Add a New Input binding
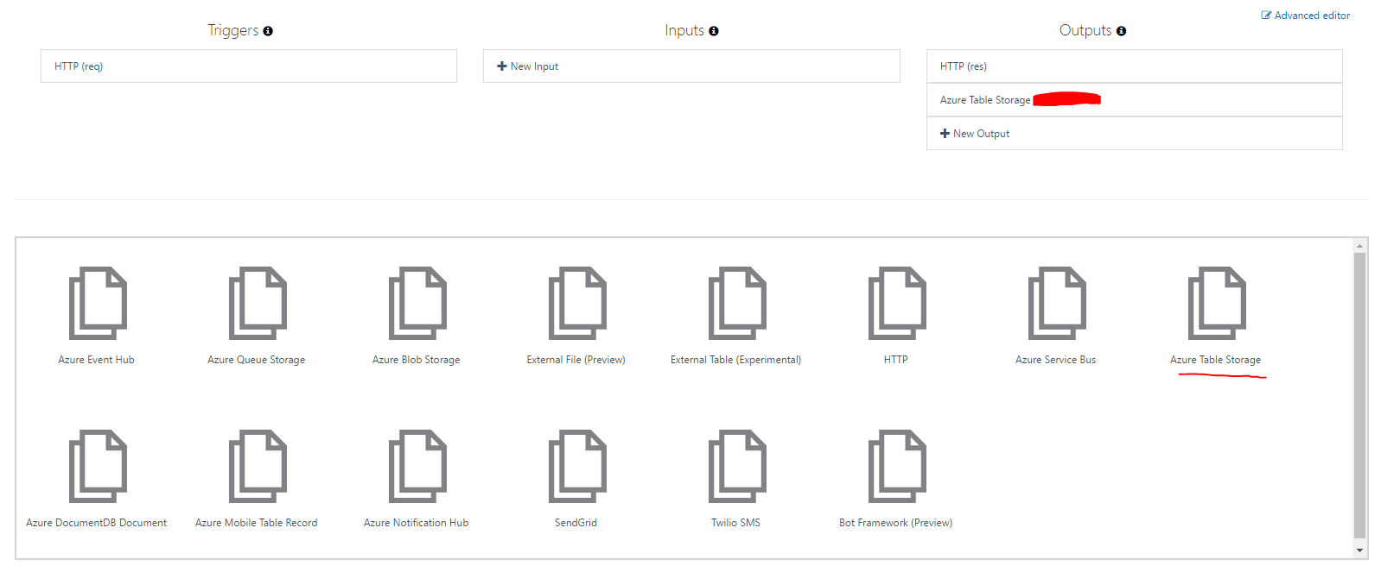 click(x=528, y=66)
